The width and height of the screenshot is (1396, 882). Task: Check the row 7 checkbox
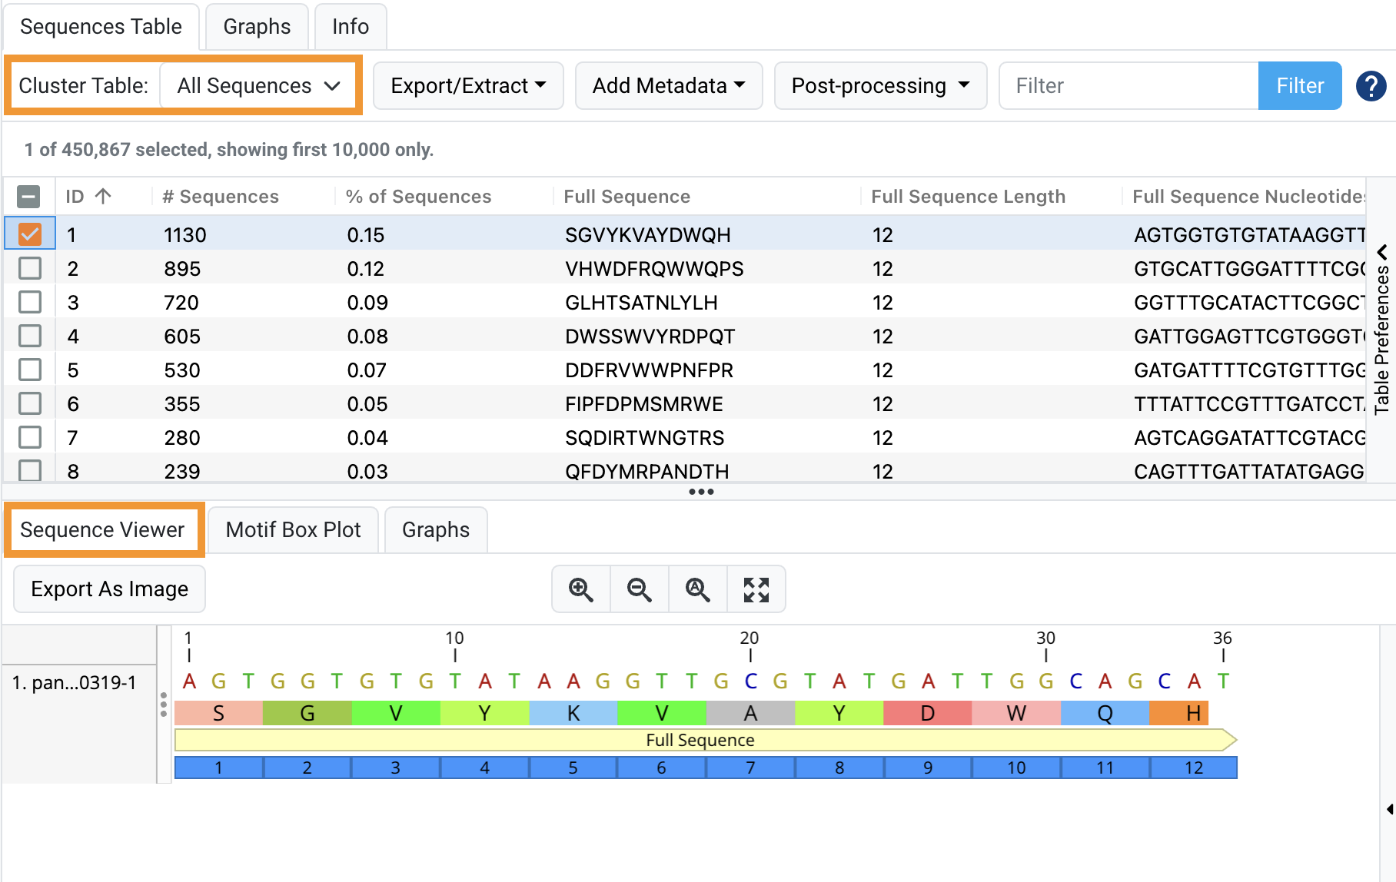pyautogui.click(x=29, y=437)
